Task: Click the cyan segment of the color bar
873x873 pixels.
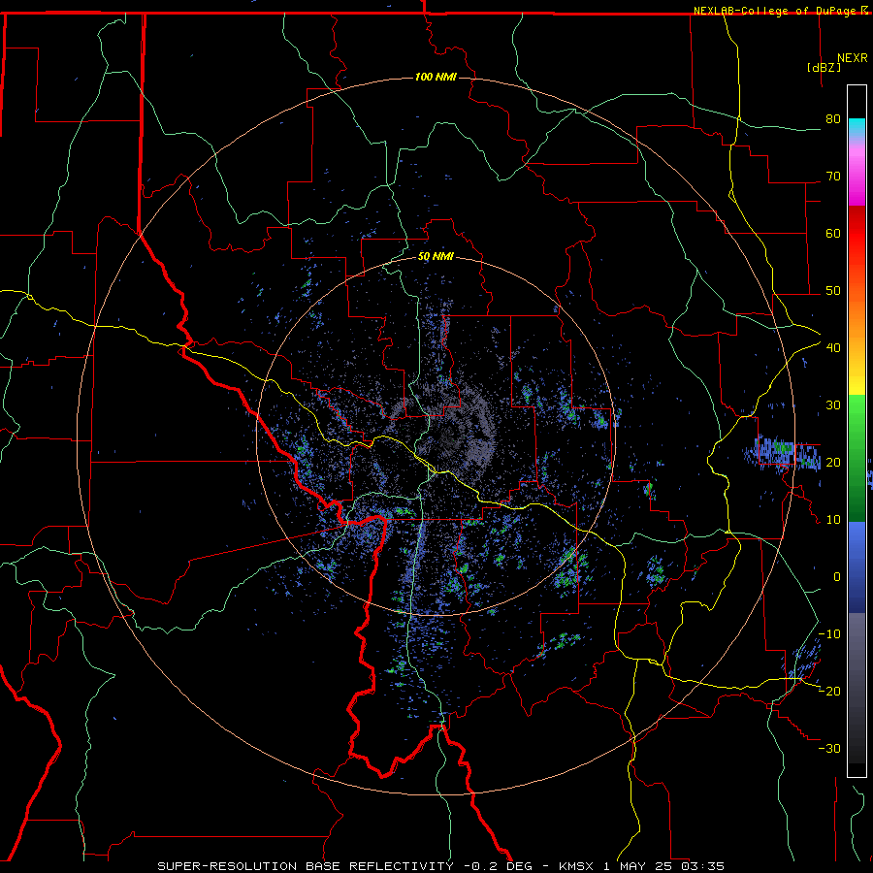Action: pos(857,127)
